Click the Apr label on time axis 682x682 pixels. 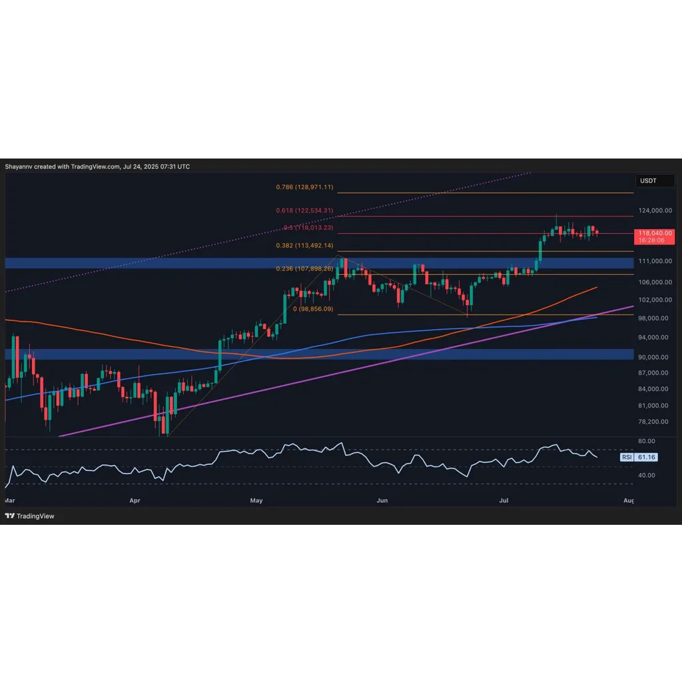tap(135, 501)
